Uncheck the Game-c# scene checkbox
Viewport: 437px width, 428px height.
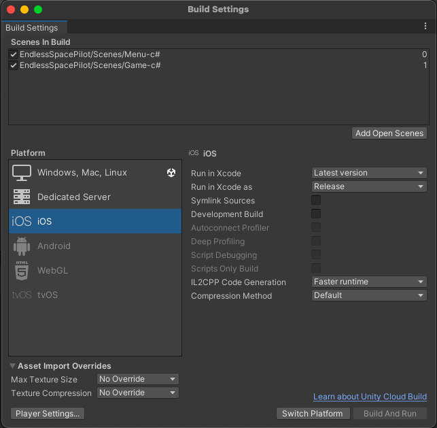coord(14,65)
